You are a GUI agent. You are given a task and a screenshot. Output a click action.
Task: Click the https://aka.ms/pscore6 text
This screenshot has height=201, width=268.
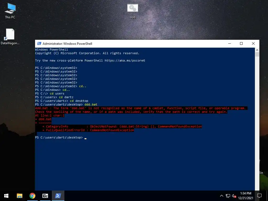(125, 60)
